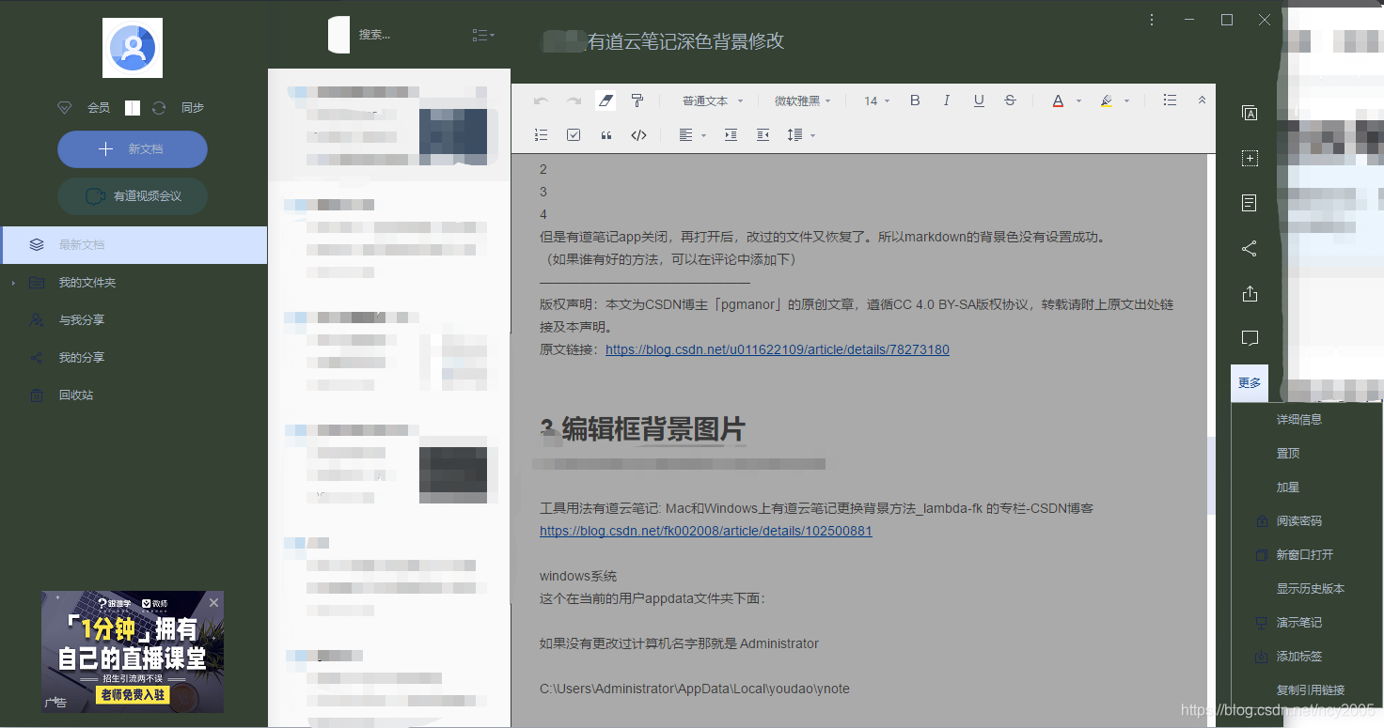Open the font size 14 dropdown
Screen dimensions: 1384x728
point(874,100)
